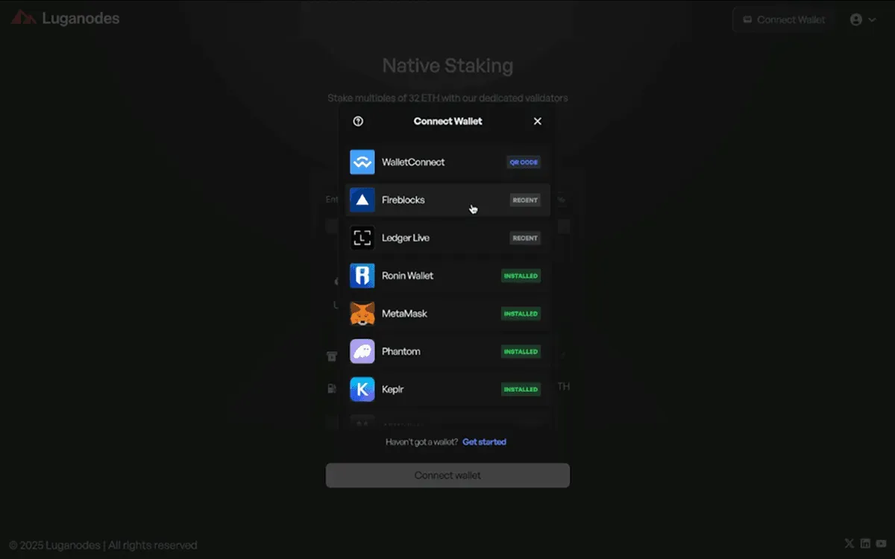
Task: Click the INSTALLED badge beside Ronin Wallet
Action: [521, 276]
